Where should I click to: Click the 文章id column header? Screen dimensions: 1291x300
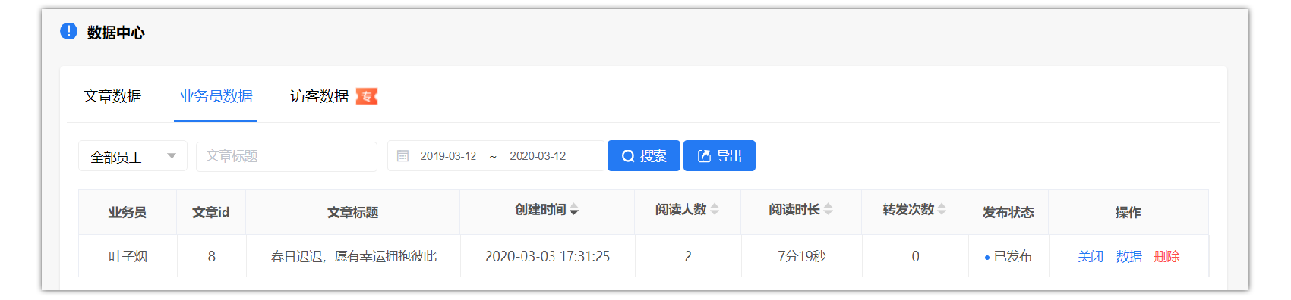(x=211, y=212)
